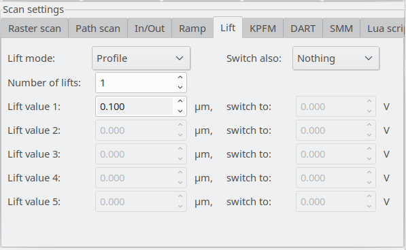This screenshot has width=406, height=250.
Task: Select the In/Out tab
Action: 150,28
